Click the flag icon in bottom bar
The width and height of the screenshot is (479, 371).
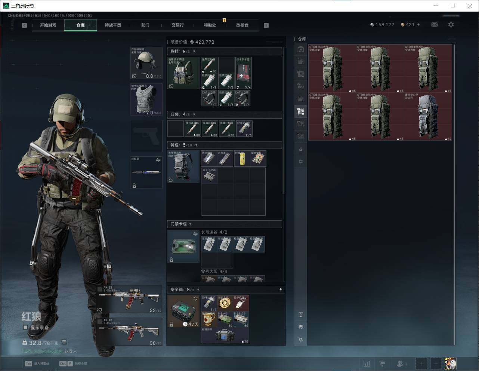coord(382,364)
